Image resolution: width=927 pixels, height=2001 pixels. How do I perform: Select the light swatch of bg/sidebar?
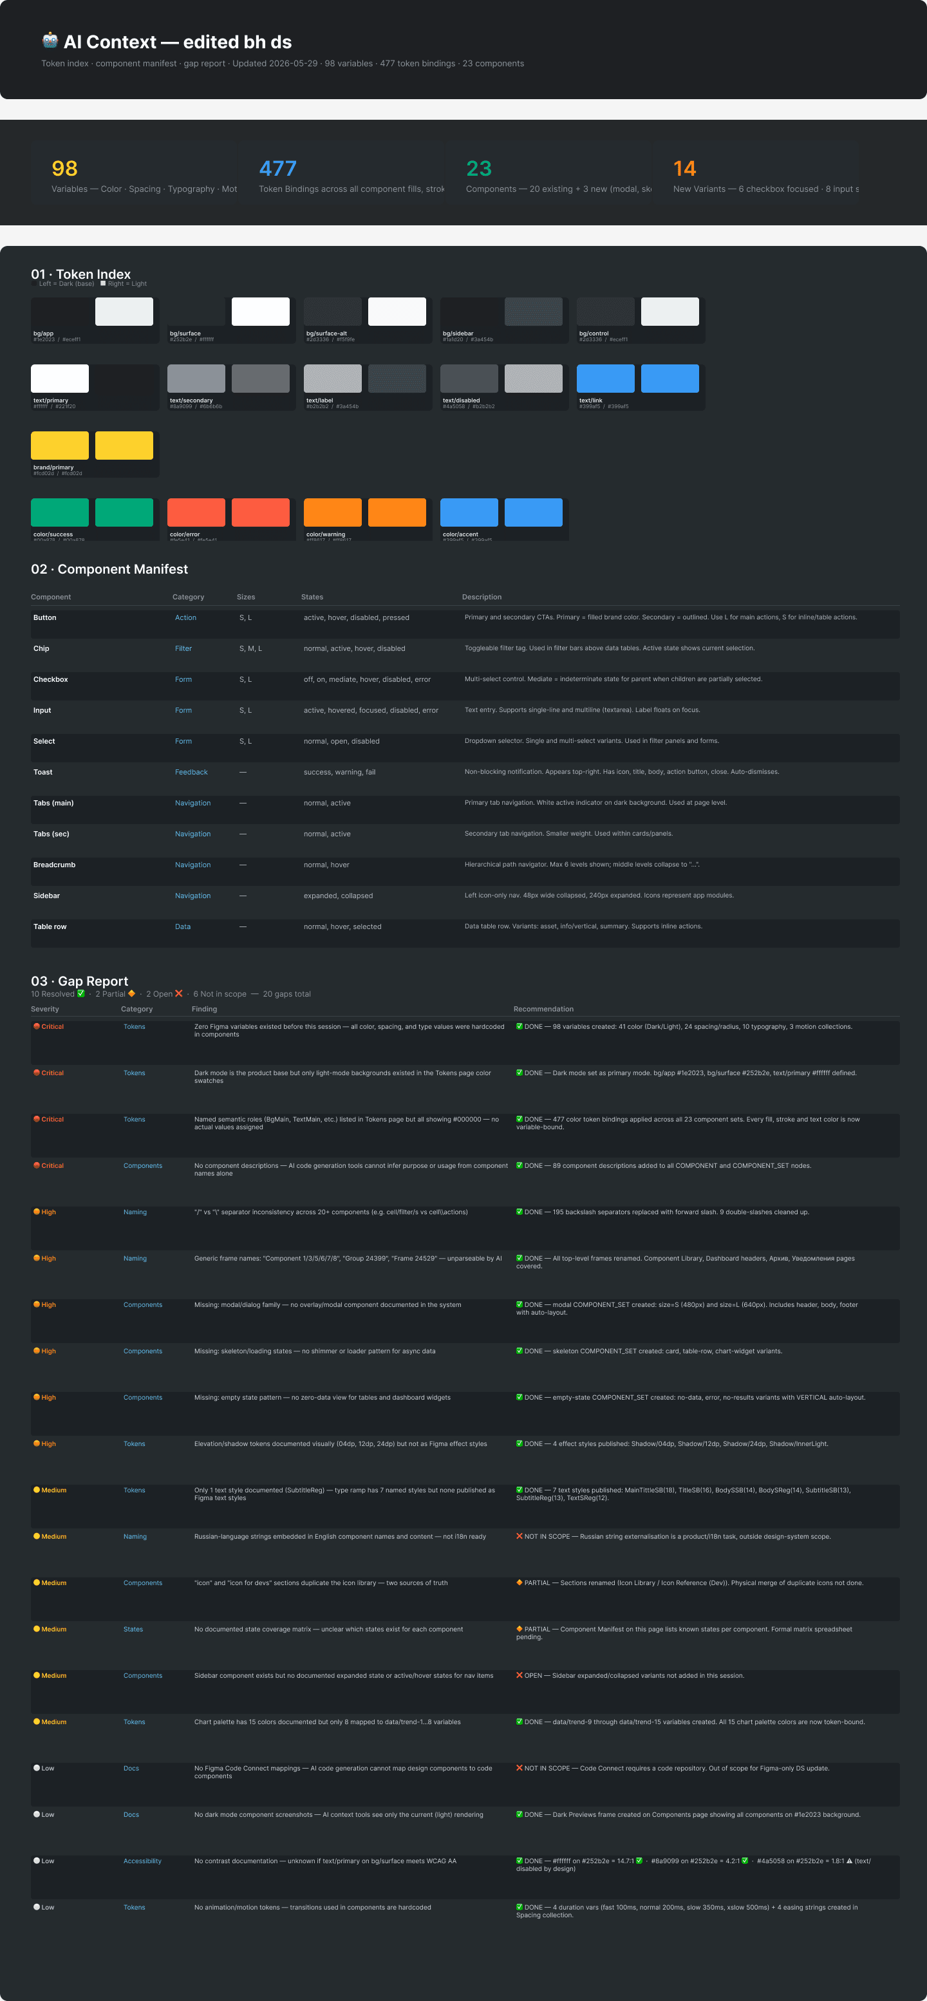(x=534, y=312)
